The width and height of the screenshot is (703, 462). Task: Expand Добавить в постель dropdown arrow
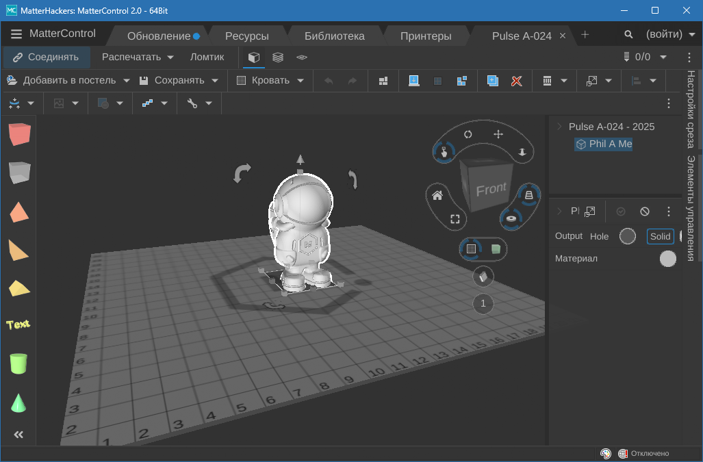[127, 81]
